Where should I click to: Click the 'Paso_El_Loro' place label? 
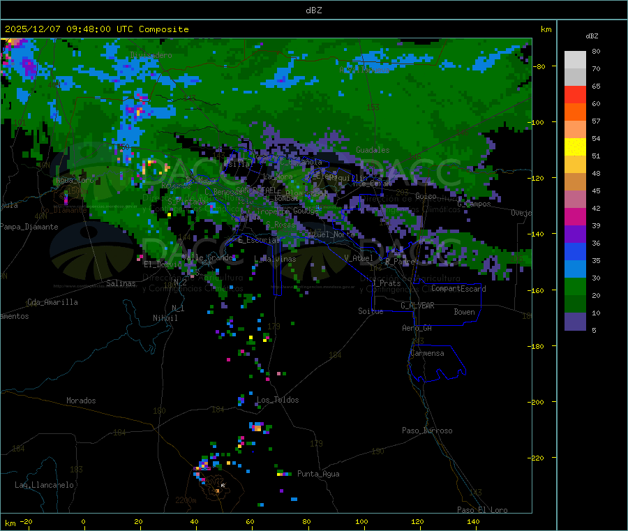482,510
